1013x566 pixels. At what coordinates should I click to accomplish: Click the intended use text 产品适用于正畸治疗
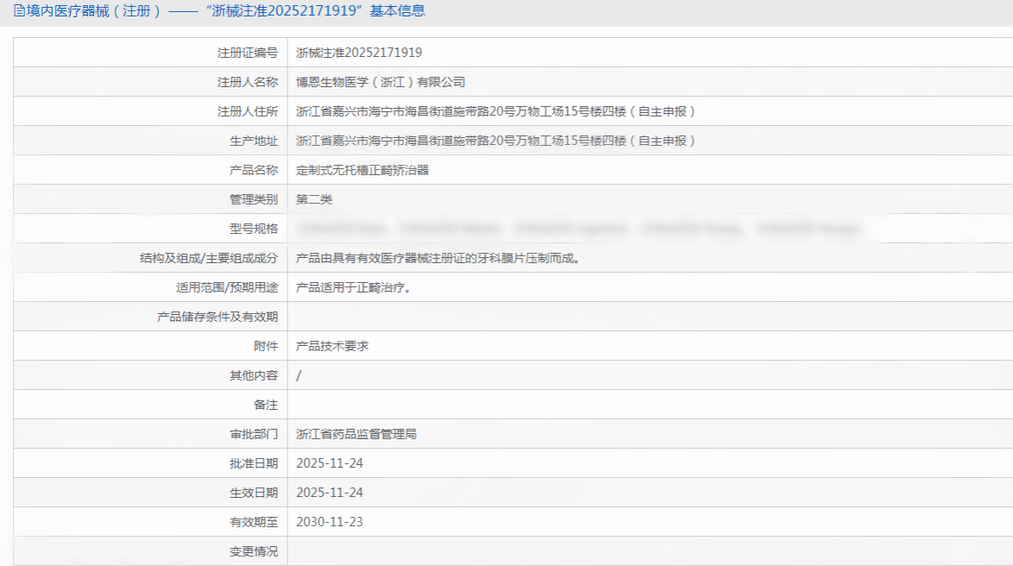coord(353,287)
